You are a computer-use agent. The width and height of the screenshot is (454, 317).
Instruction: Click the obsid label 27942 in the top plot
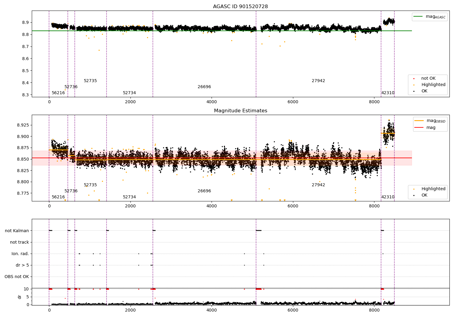tap(318, 81)
